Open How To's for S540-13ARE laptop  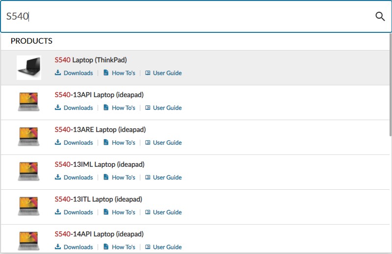tap(123, 143)
